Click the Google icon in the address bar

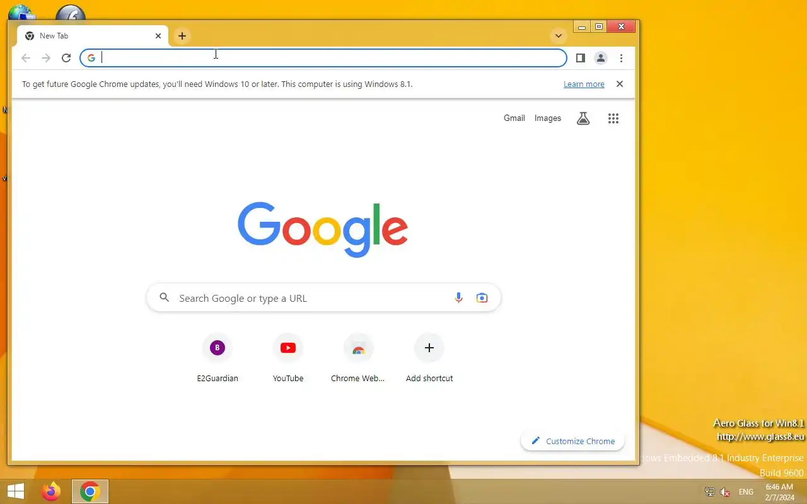pos(91,58)
